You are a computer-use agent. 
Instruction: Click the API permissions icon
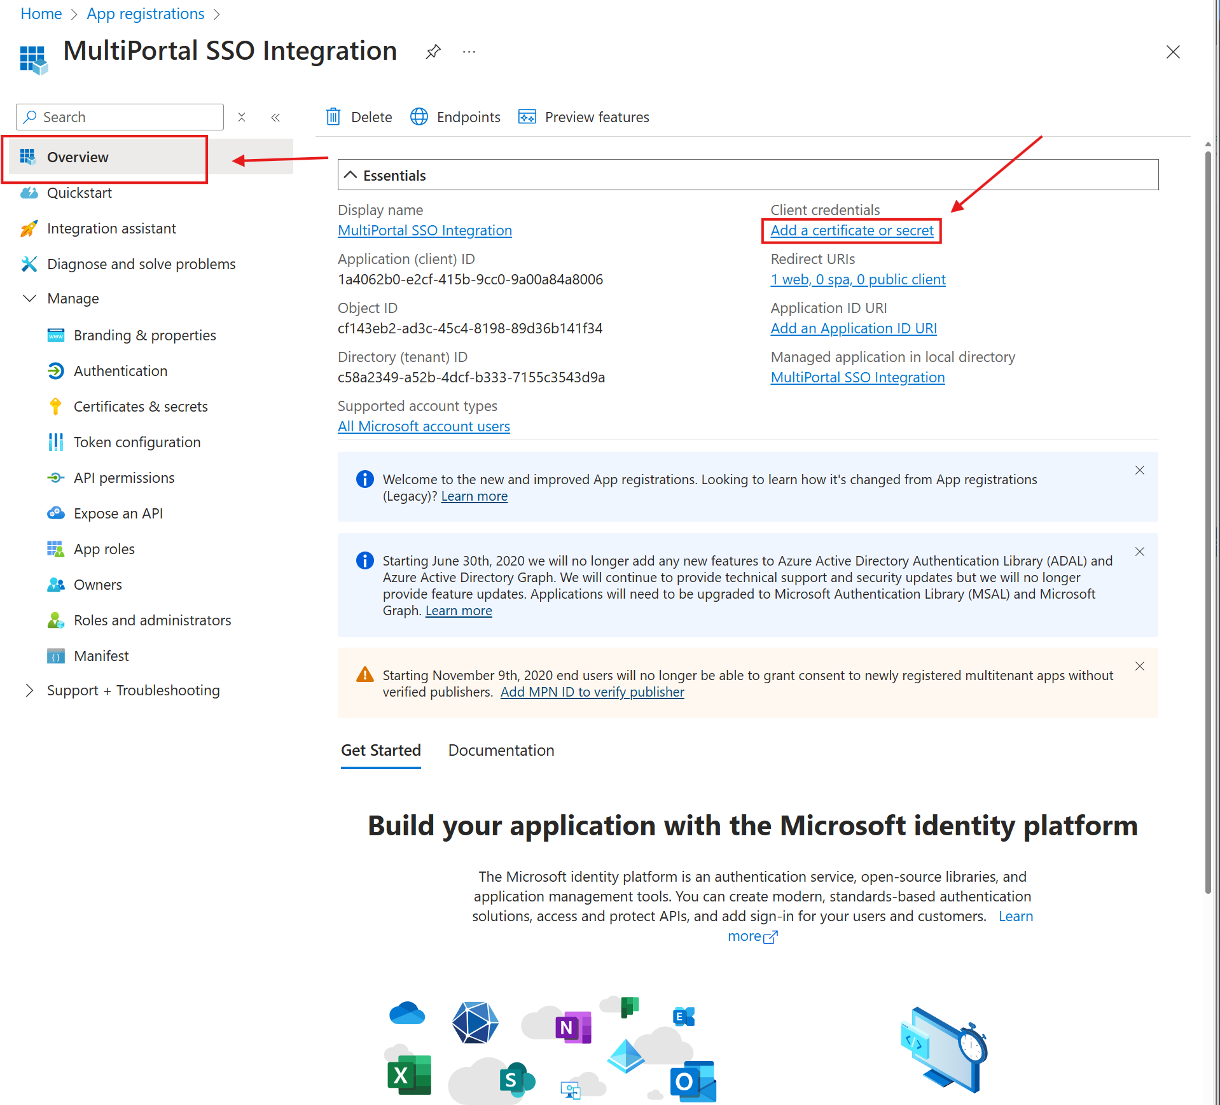click(x=56, y=478)
